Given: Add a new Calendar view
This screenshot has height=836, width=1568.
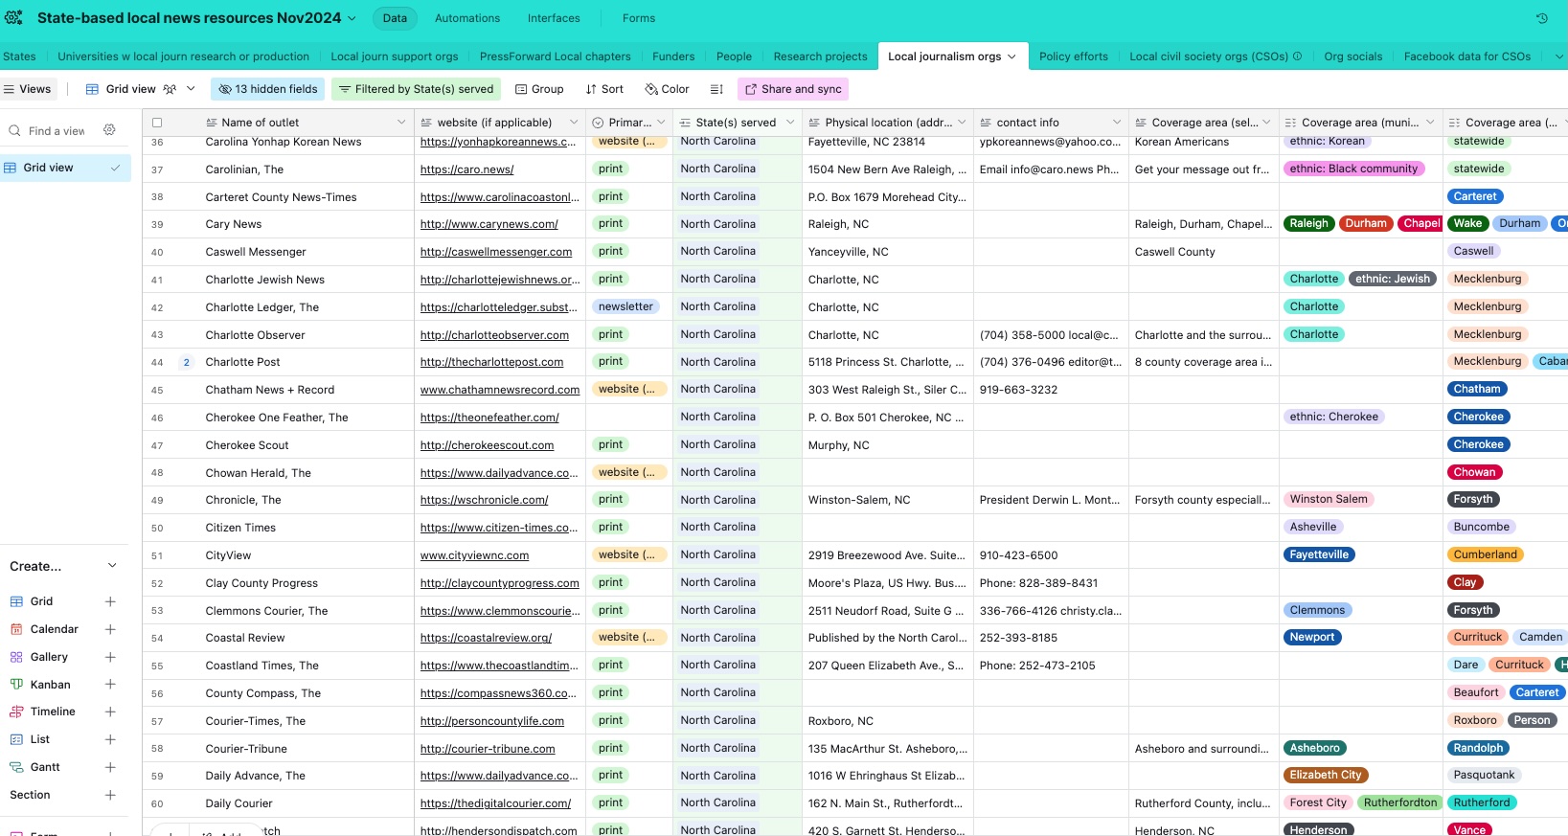Looking at the screenshot, I should click(110, 629).
